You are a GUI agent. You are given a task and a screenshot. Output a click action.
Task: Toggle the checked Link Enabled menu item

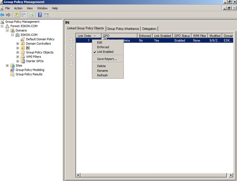(x=108, y=52)
